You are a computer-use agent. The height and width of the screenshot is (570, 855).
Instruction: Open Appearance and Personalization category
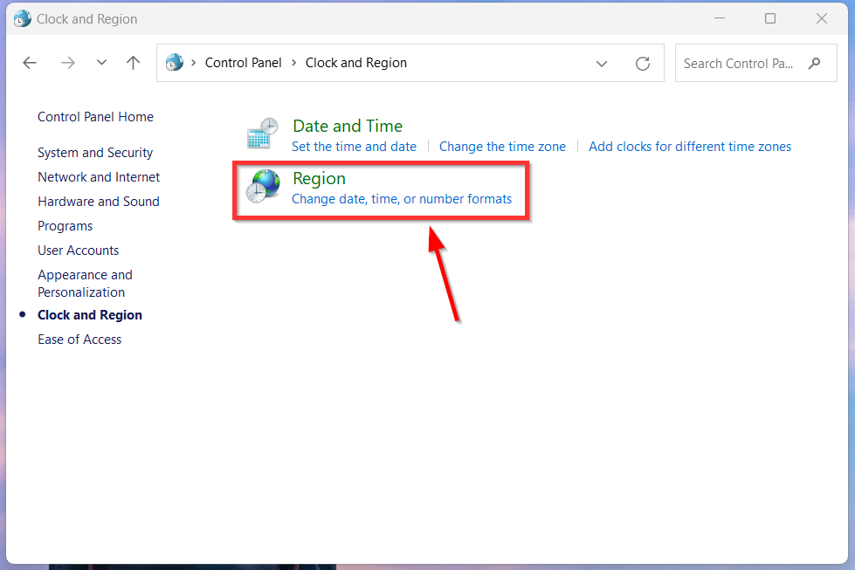[85, 284]
